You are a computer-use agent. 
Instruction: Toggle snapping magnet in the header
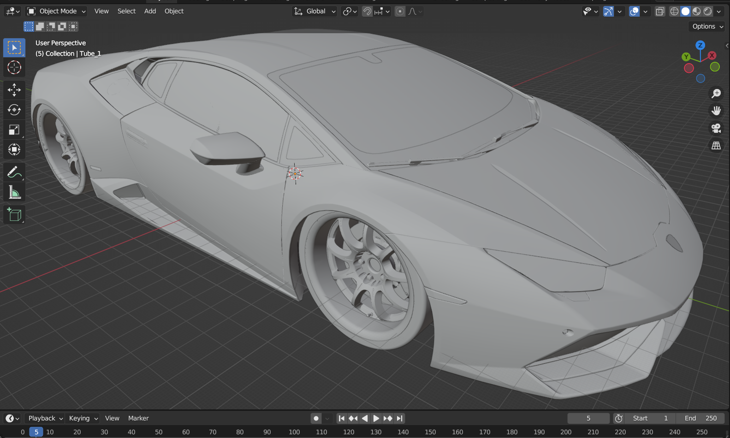367,11
